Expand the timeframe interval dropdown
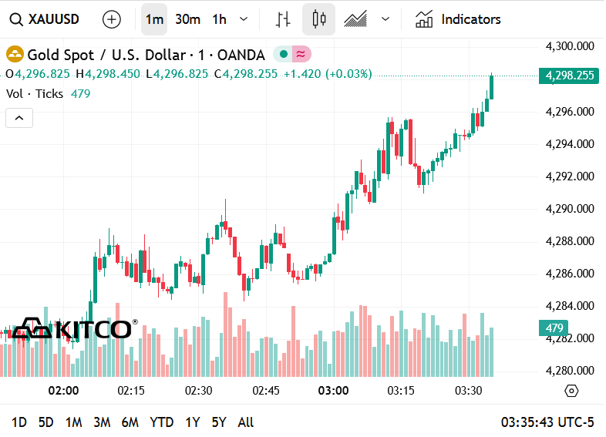The height and width of the screenshot is (437, 606). tap(244, 19)
